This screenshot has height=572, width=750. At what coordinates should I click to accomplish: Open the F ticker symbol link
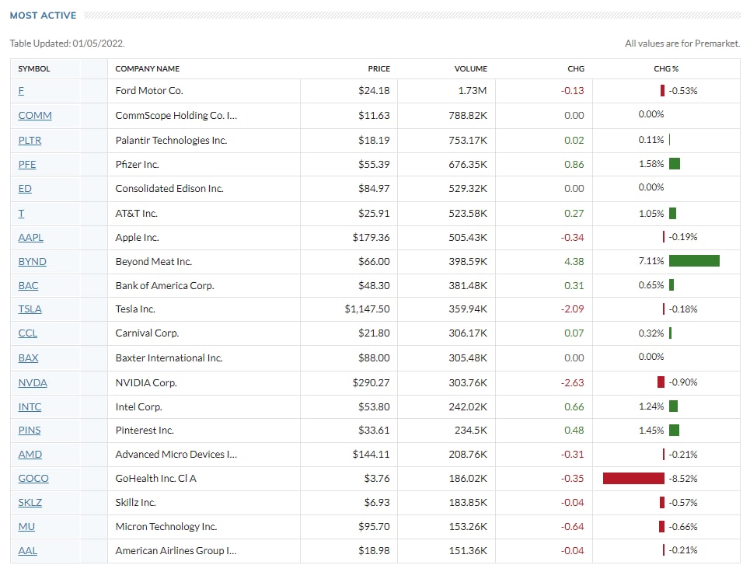(x=21, y=91)
